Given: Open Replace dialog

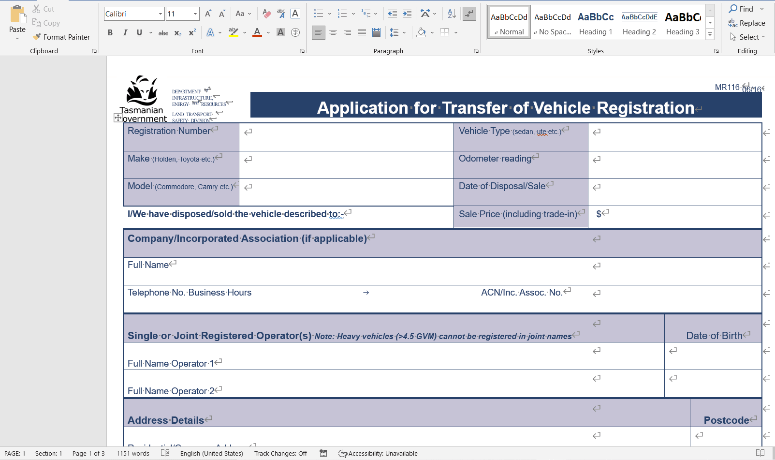Looking at the screenshot, I should 747,23.
